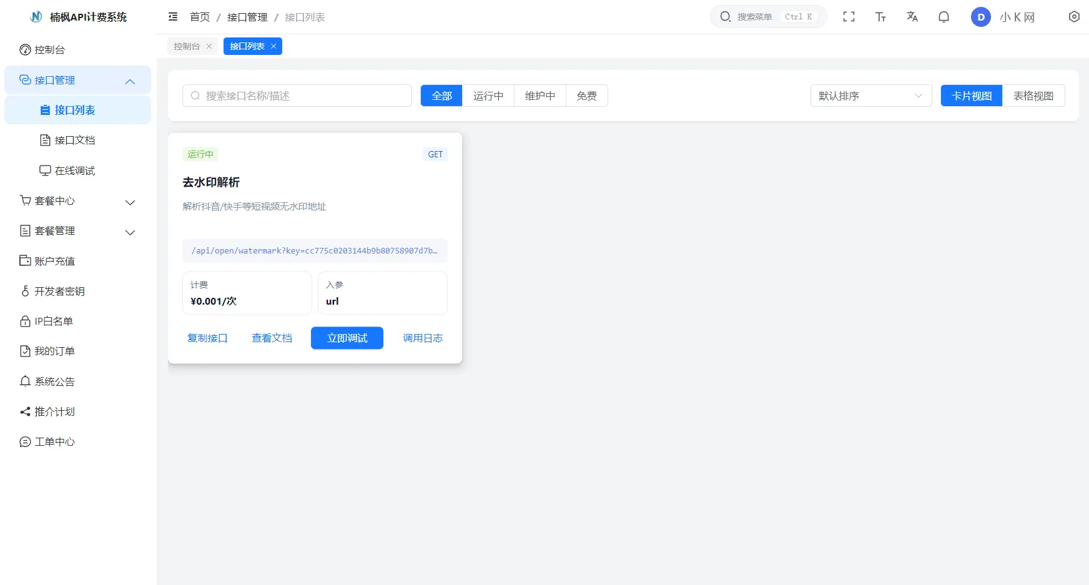Expand the 套餐中心 sidebar menu
Image resolution: width=1089 pixels, height=585 pixels.
130,202
